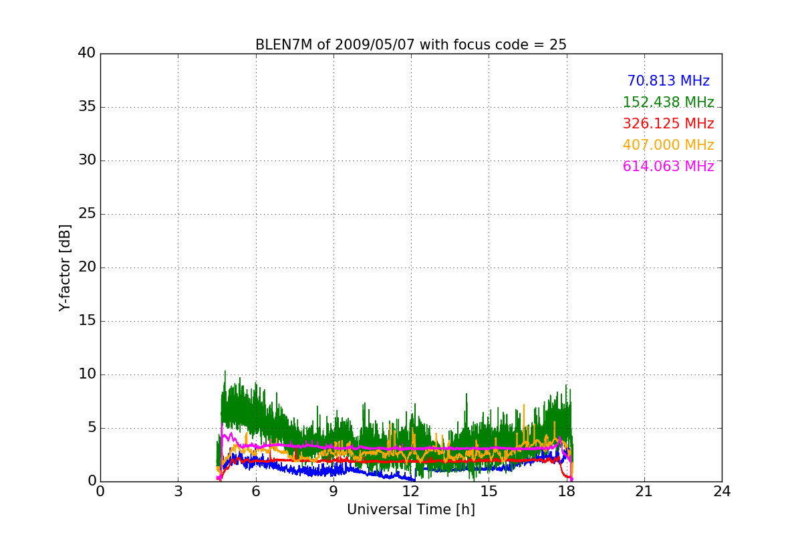The height and width of the screenshot is (535, 802).
Task: Click the x-axis tick label 3
Action: (x=178, y=492)
